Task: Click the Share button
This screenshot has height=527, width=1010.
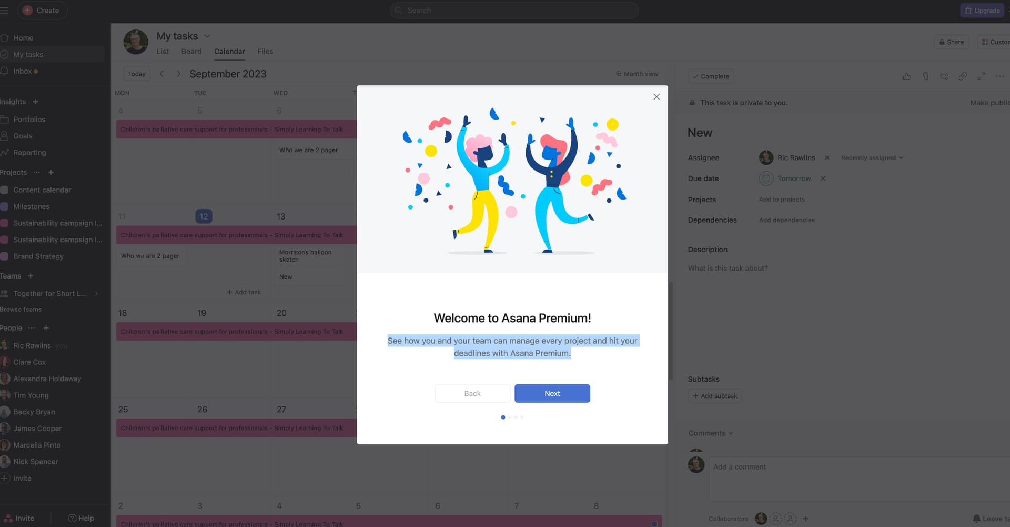Action: [952, 42]
